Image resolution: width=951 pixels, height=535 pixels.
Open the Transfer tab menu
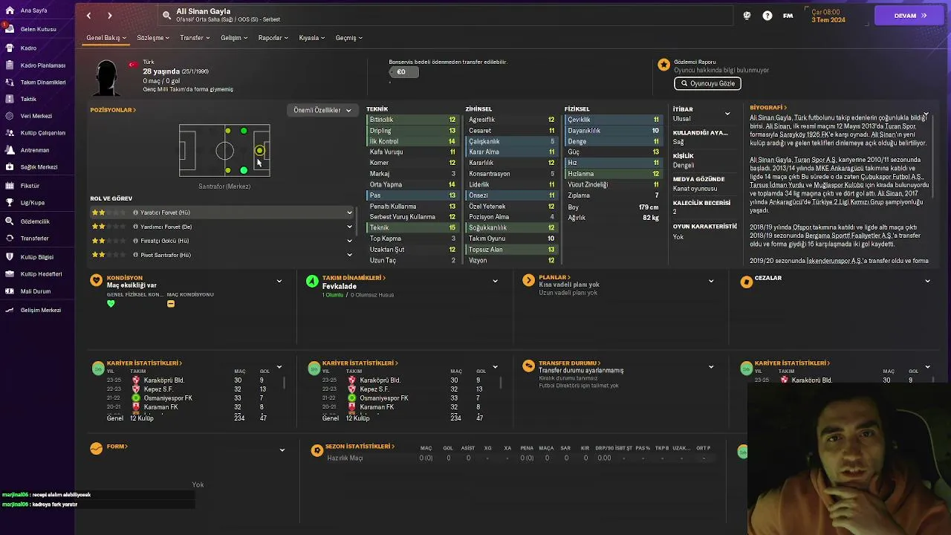(195, 38)
